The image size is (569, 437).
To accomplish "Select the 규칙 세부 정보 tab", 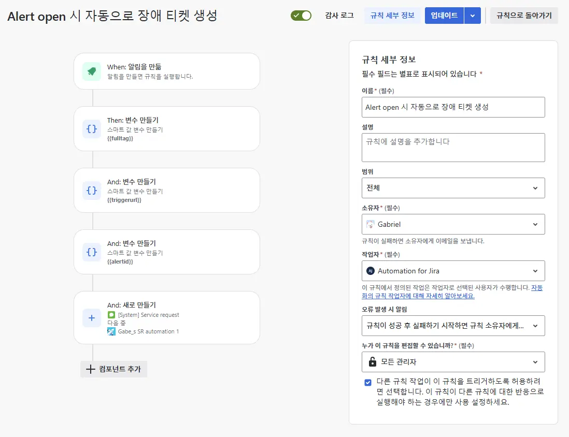I will 392,16.
